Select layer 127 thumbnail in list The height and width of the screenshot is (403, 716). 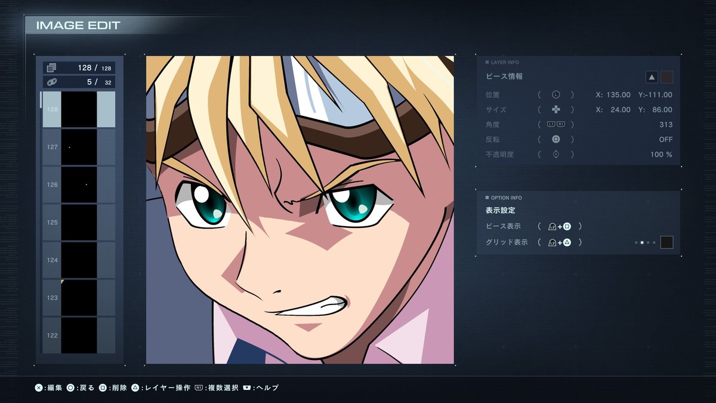click(79, 147)
